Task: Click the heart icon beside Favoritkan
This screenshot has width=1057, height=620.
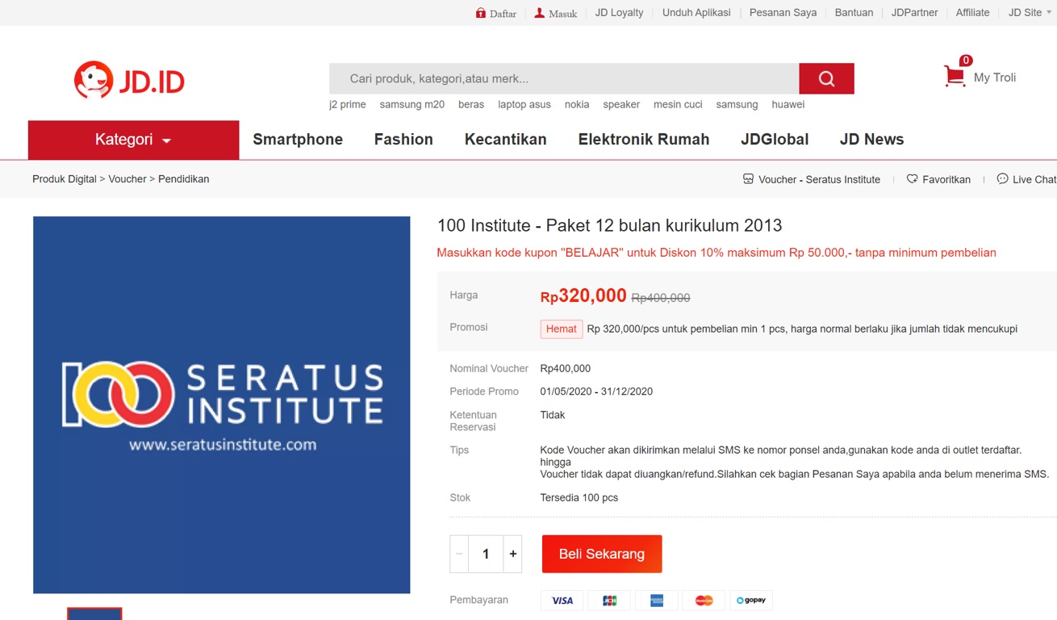Action: [x=912, y=178]
